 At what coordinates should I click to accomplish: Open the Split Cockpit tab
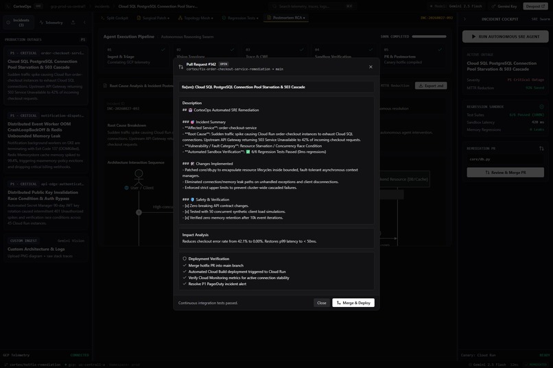pyautogui.click(x=115, y=18)
